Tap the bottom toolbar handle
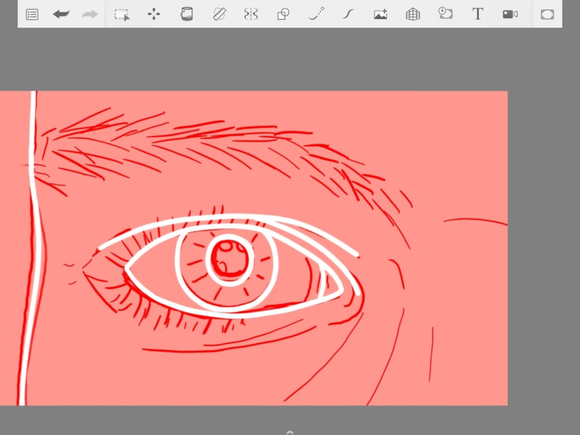The width and height of the screenshot is (580, 435). click(290, 433)
